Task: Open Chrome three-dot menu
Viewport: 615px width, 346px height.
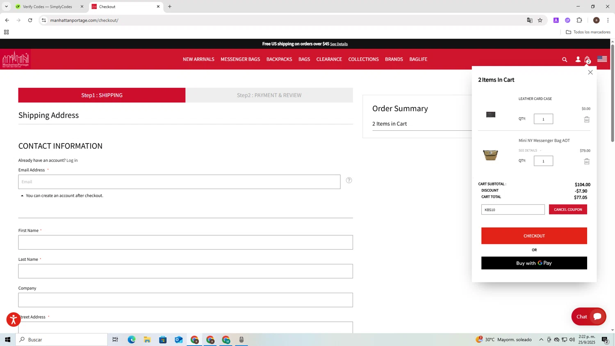Action: coord(608,20)
